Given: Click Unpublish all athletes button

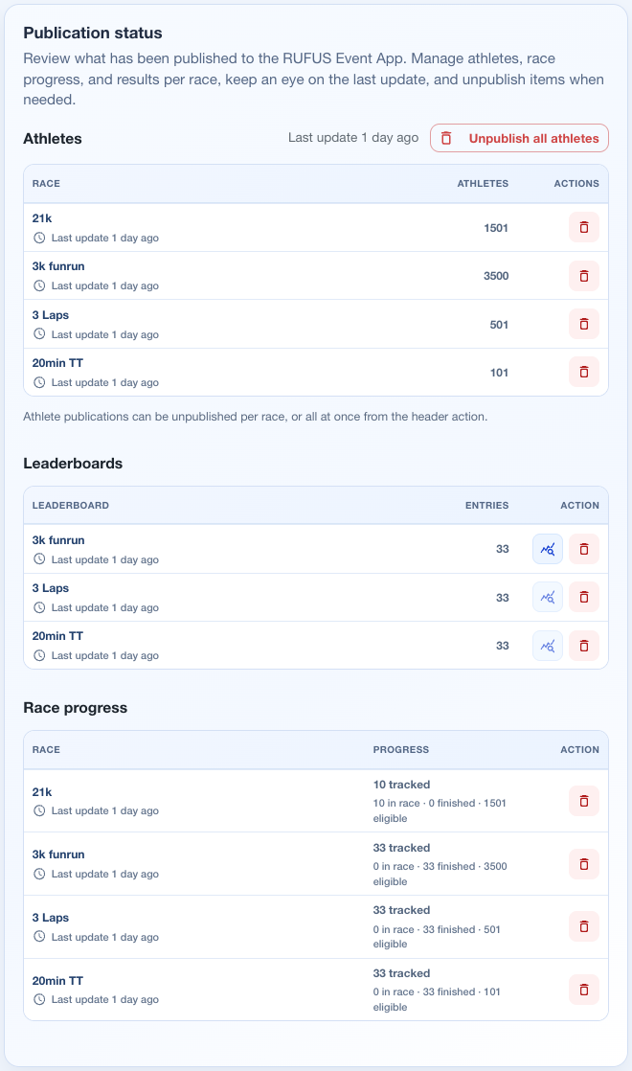Looking at the screenshot, I should tap(519, 138).
